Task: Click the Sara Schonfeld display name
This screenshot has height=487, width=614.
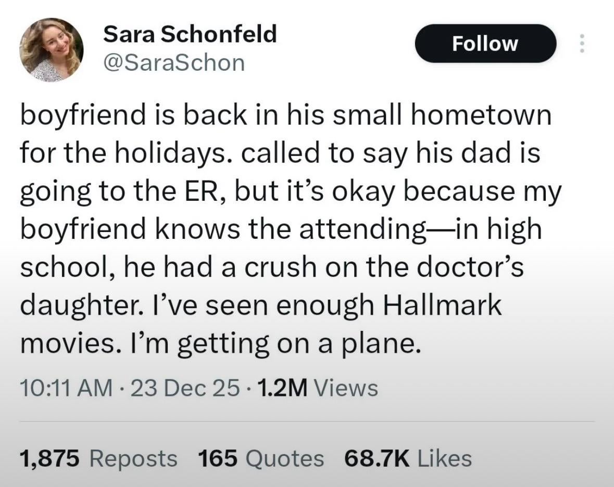Action: coord(190,35)
